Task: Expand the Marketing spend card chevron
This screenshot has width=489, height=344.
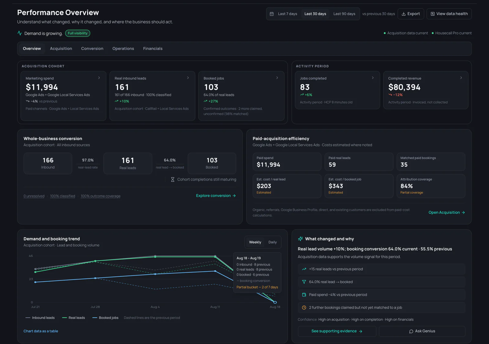Action: pos(99,78)
